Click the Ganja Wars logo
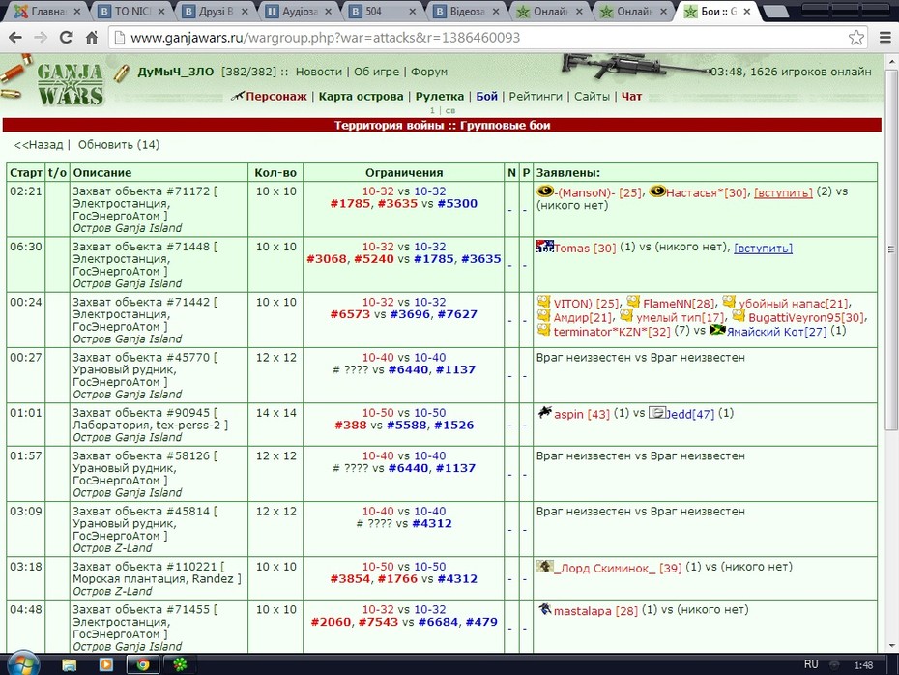Image resolution: width=899 pixels, height=675 pixels. coord(70,84)
